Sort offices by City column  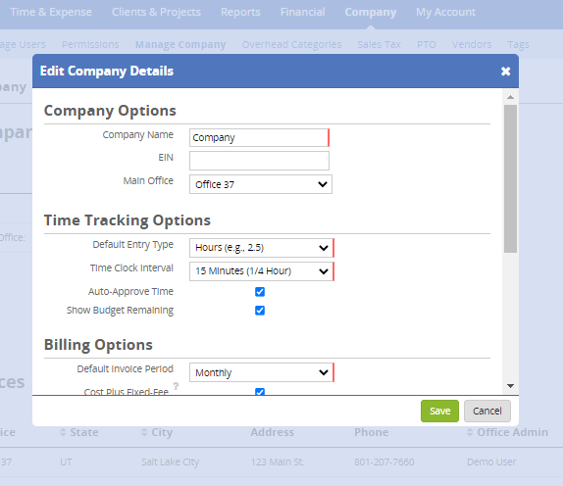point(157,432)
